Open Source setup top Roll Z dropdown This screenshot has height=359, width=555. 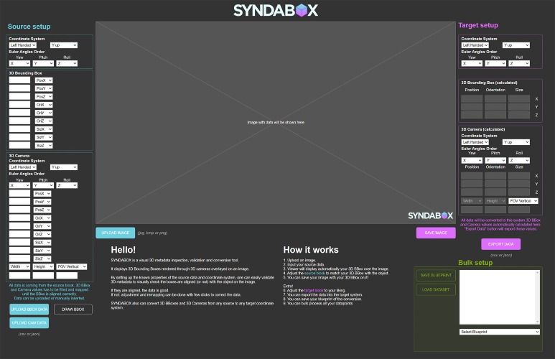[67, 63]
